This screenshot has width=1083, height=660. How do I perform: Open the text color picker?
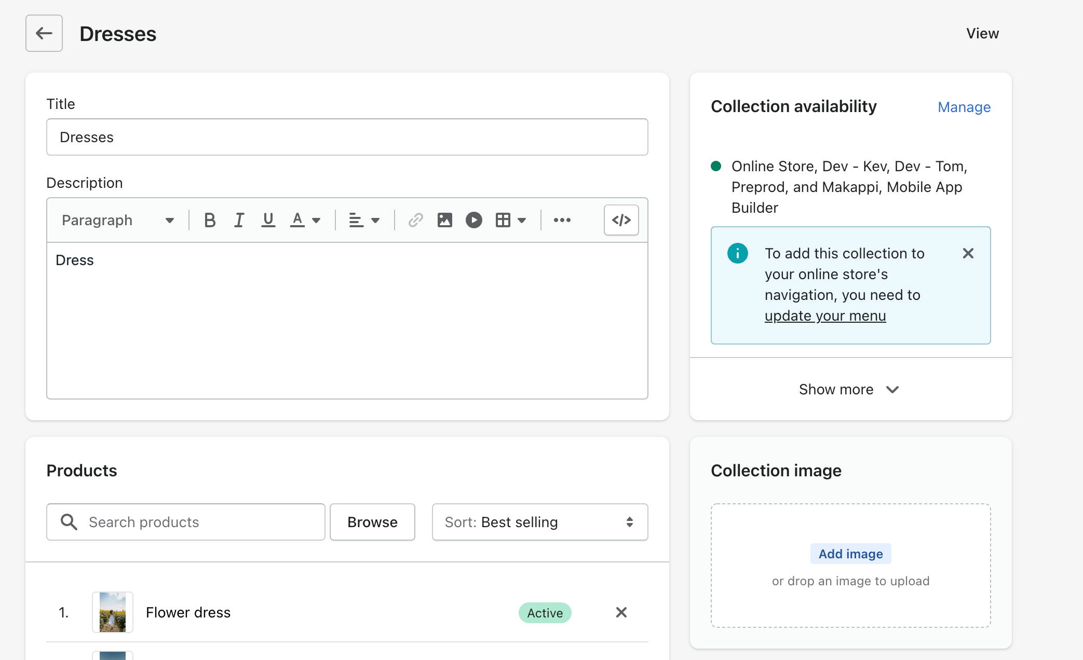tap(305, 220)
